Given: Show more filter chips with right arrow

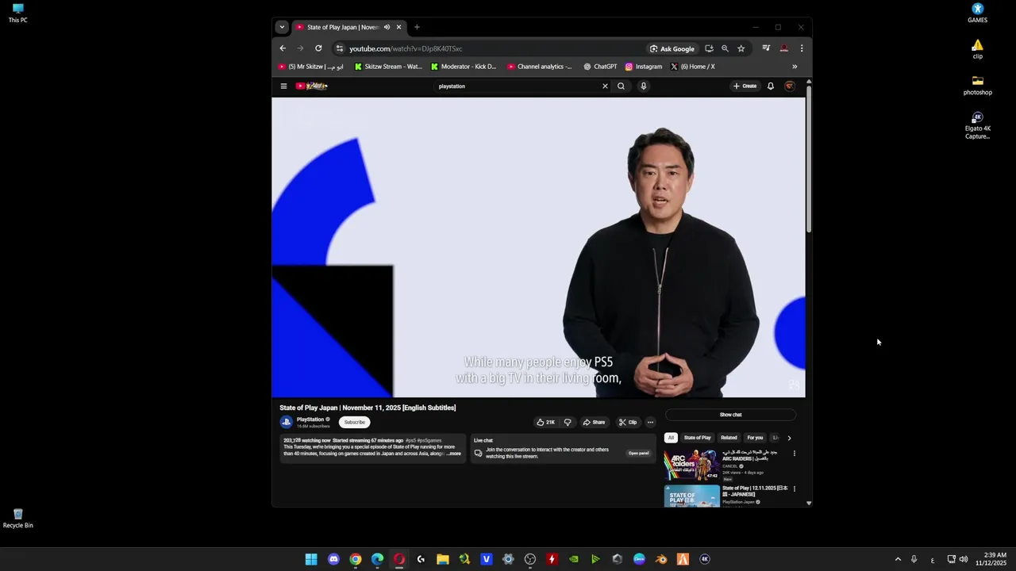Looking at the screenshot, I should pyautogui.click(x=789, y=438).
